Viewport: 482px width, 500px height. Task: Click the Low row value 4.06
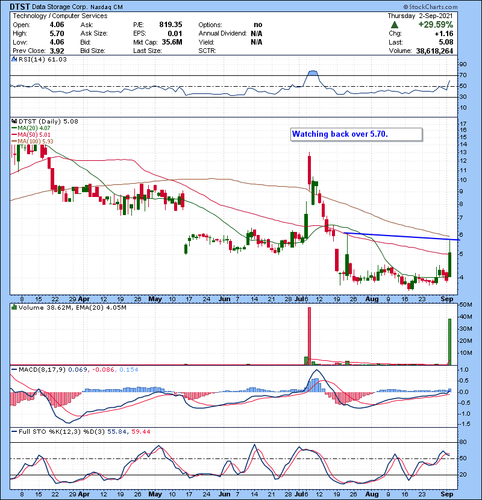click(x=57, y=42)
